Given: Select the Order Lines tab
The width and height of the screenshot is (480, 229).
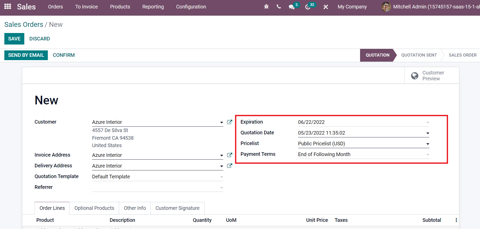Looking at the screenshot, I should pyautogui.click(x=52, y=208).
